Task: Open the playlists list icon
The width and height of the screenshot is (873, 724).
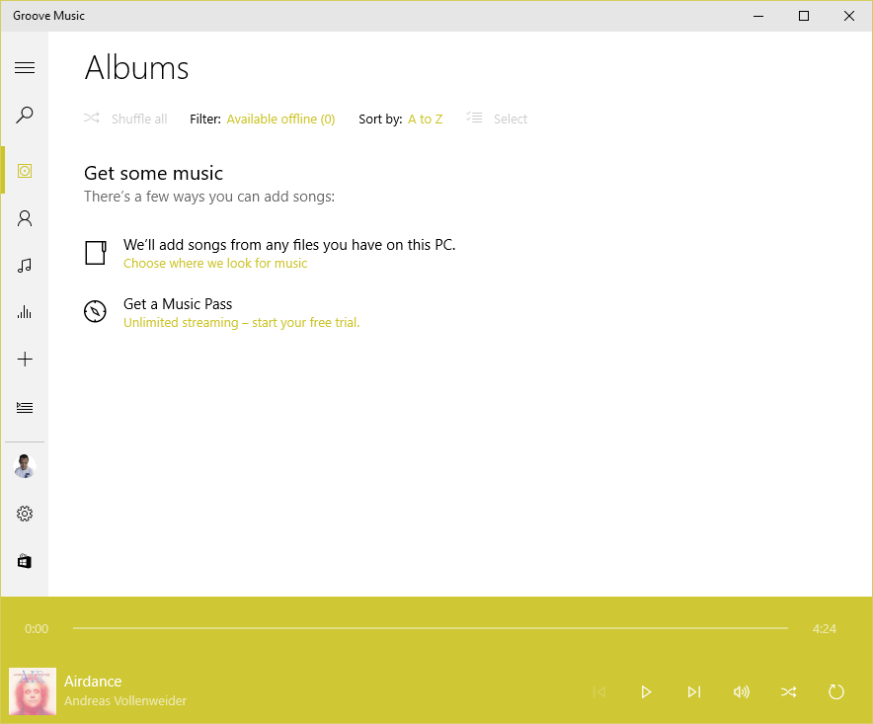Action: tap(25, 407)
